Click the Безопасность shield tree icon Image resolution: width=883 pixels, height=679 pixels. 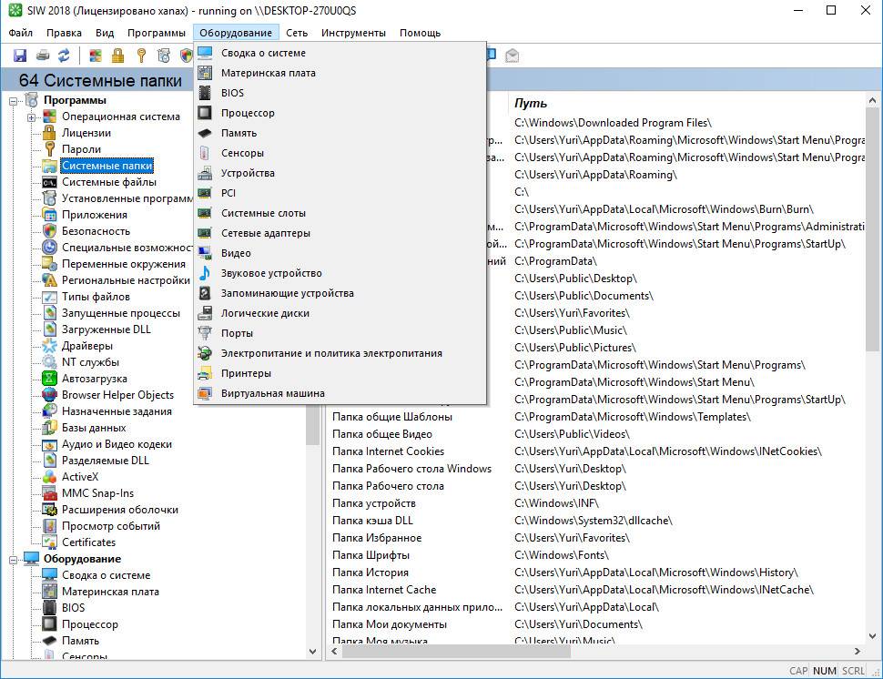point(49,231)
